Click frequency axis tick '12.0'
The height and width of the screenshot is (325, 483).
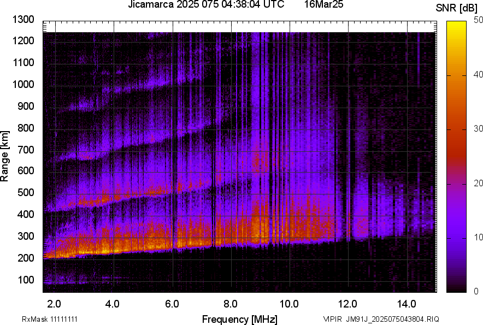[347, 304]
